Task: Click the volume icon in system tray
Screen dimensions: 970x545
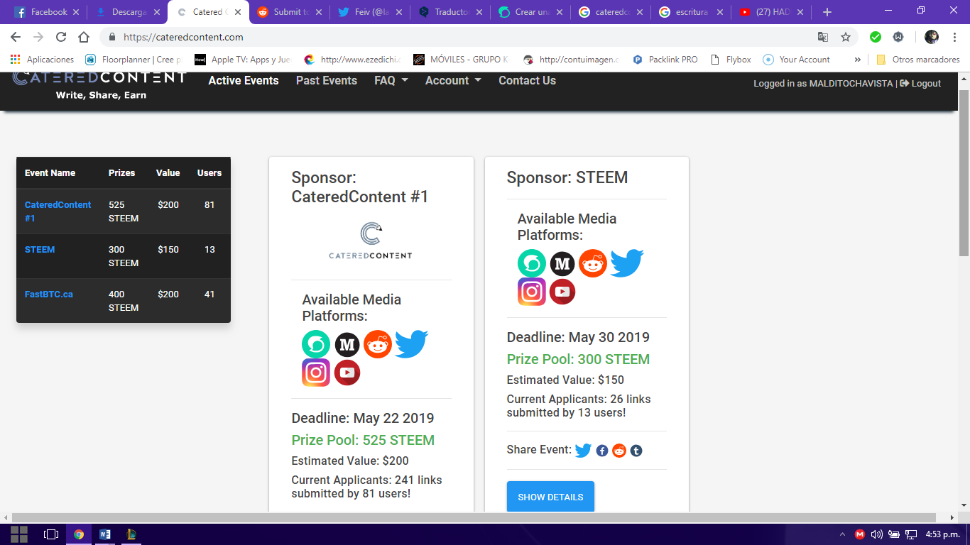Action: (876, 534)
